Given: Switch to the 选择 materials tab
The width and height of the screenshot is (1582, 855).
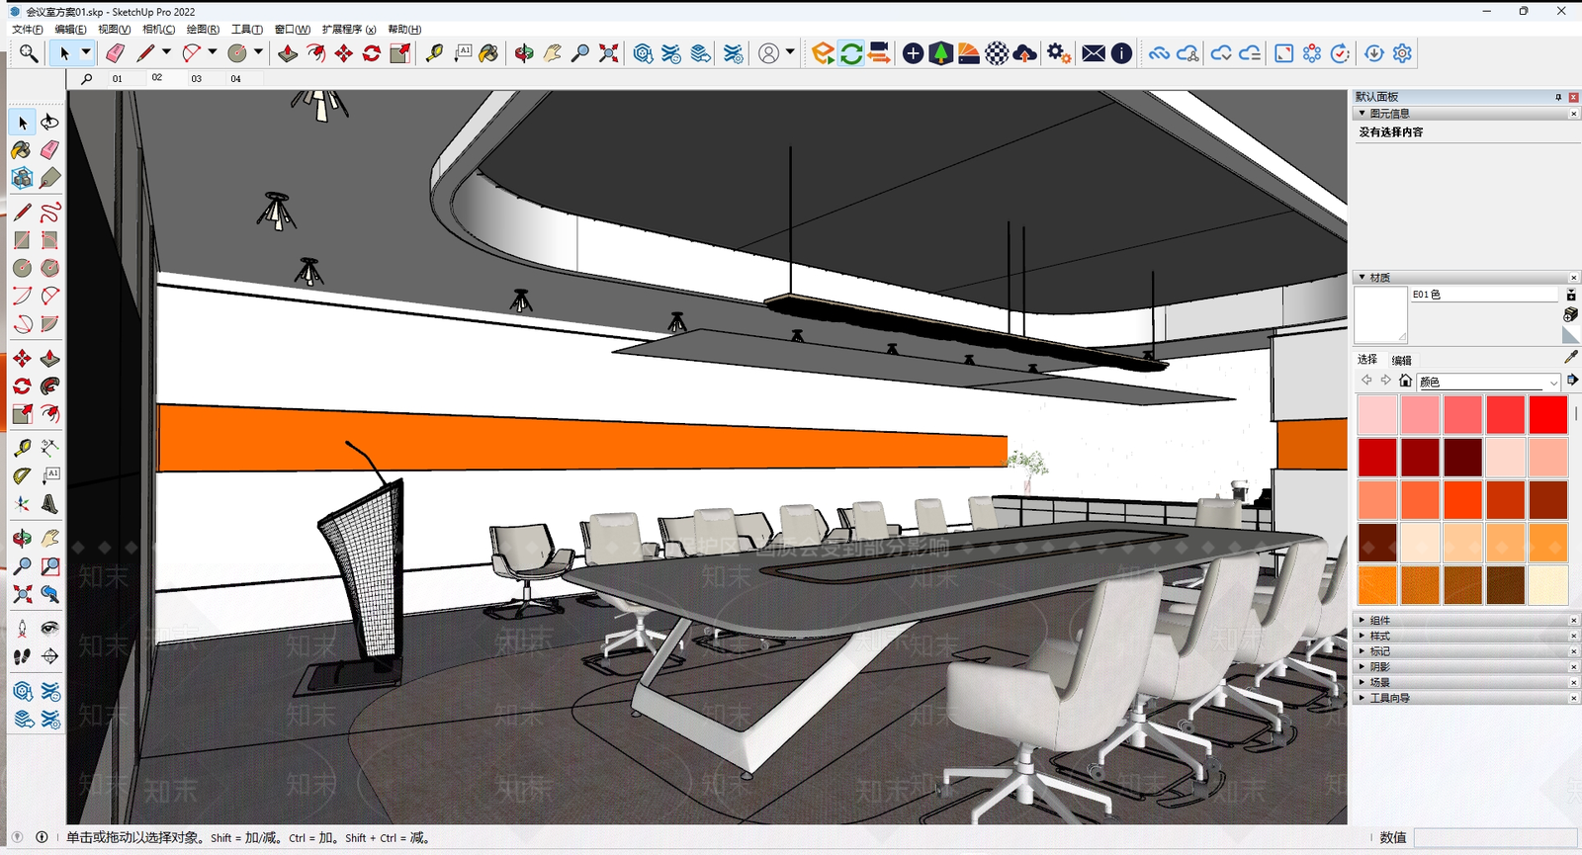Looking at the screenshot, I should [1367, 360].
